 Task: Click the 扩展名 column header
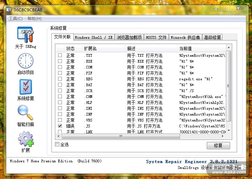pos(103,48)
